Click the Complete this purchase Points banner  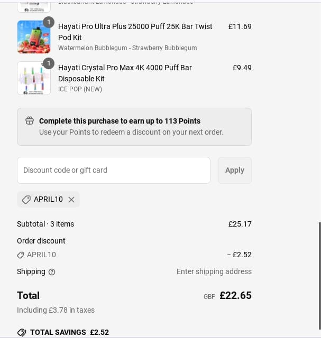pyautogui.click(x=134, y=127)
